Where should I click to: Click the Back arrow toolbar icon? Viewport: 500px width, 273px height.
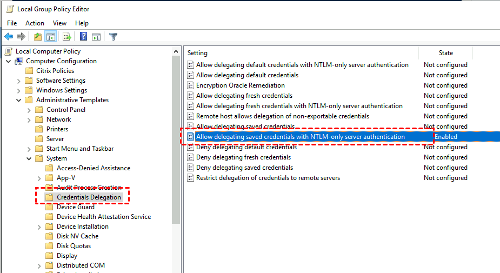coord(9,37)
